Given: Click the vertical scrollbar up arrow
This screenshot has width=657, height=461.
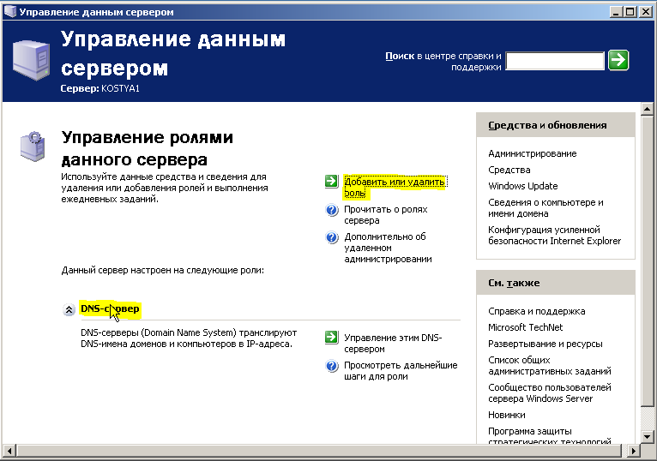Looking at the screenshot, I should [647, 109].
